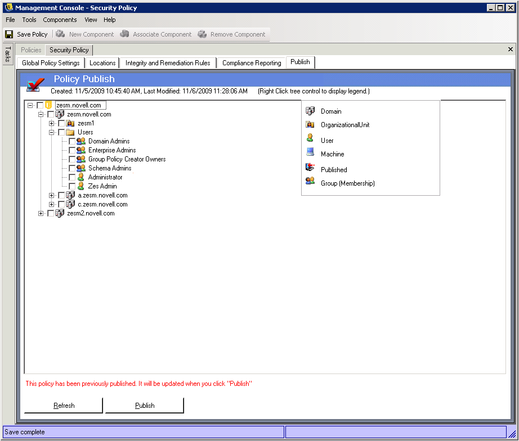This screenshot has width=519, height=441.
Task: Open the Compliance Reporting tab
Action: [x=252, y=63]
